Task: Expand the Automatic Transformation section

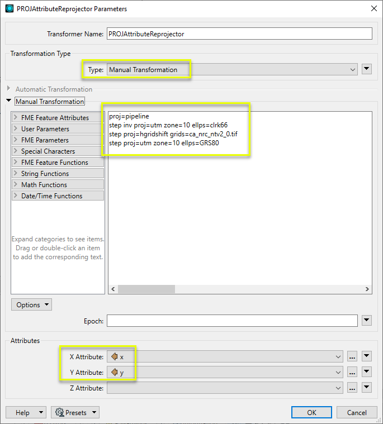Action: point(8,88)
